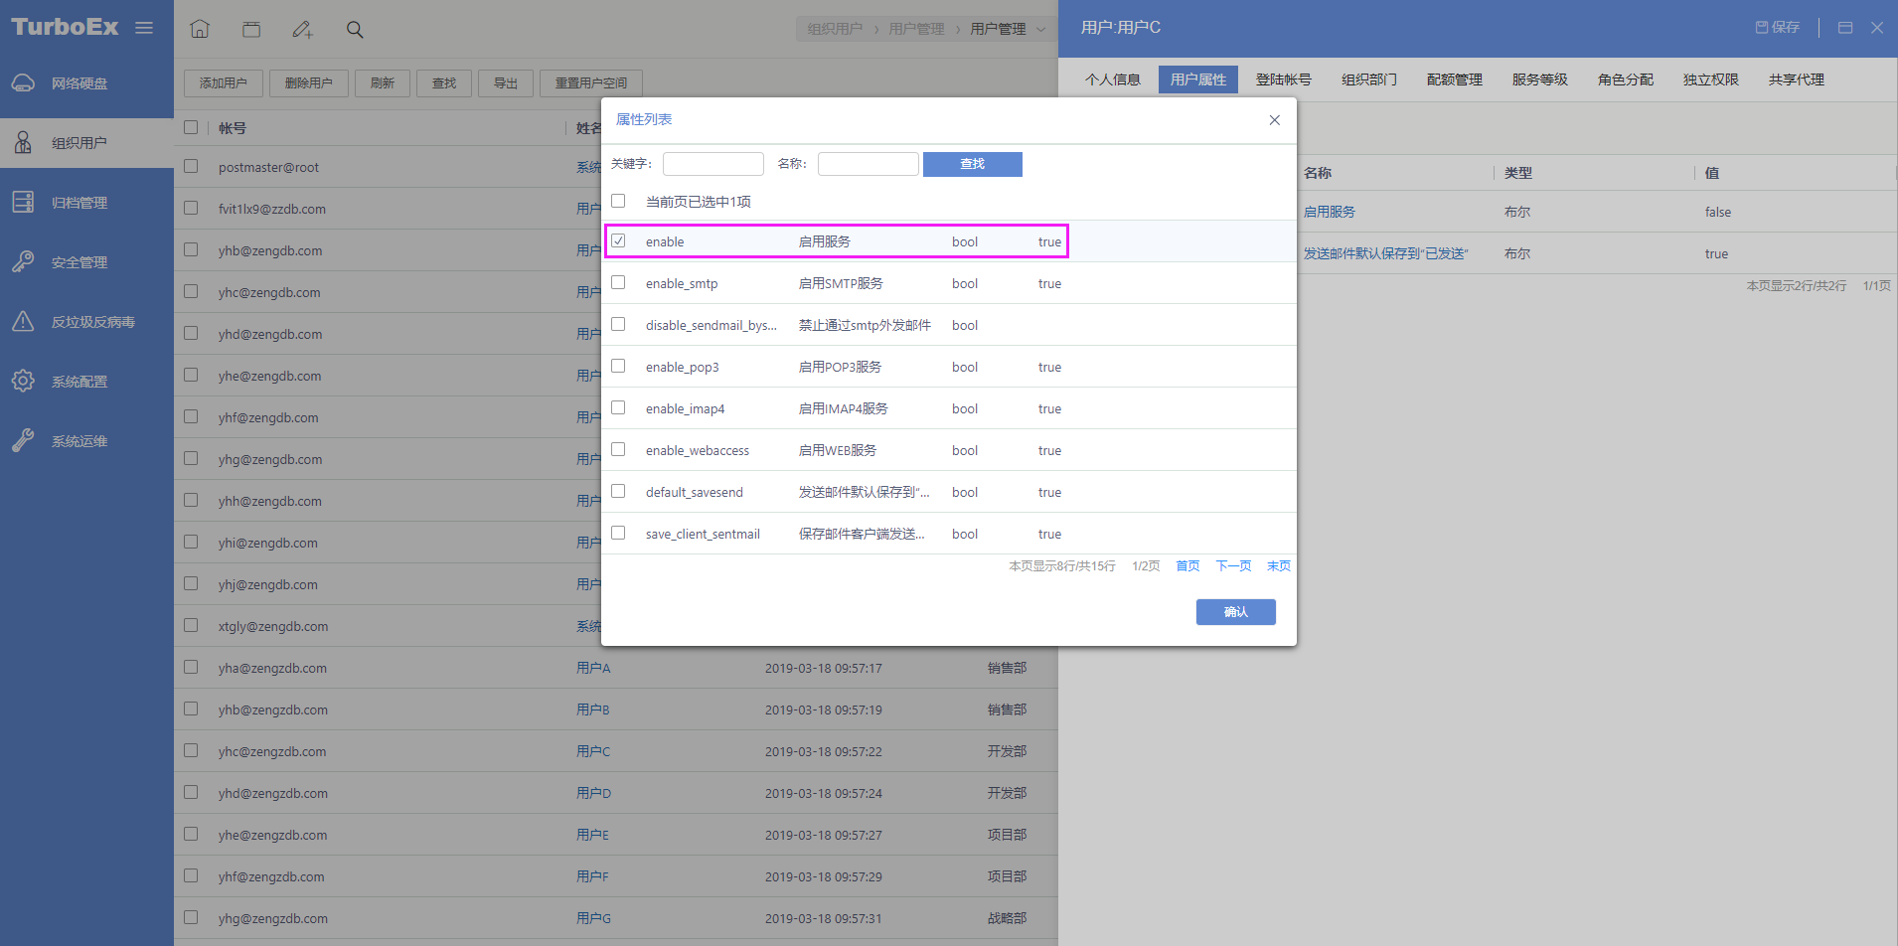
Task: Open 网络硬盘 cloud icon in sidebar
Action: pyautogui.click(x=23, y=83)
